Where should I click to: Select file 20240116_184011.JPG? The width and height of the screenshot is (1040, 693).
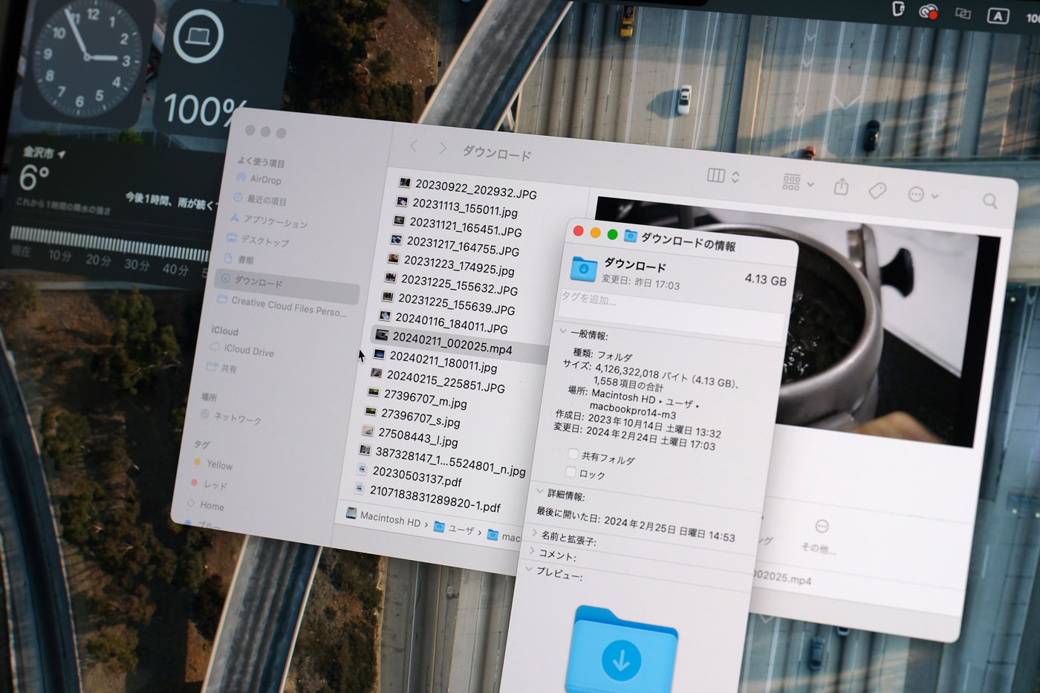(x=443, y=322)
